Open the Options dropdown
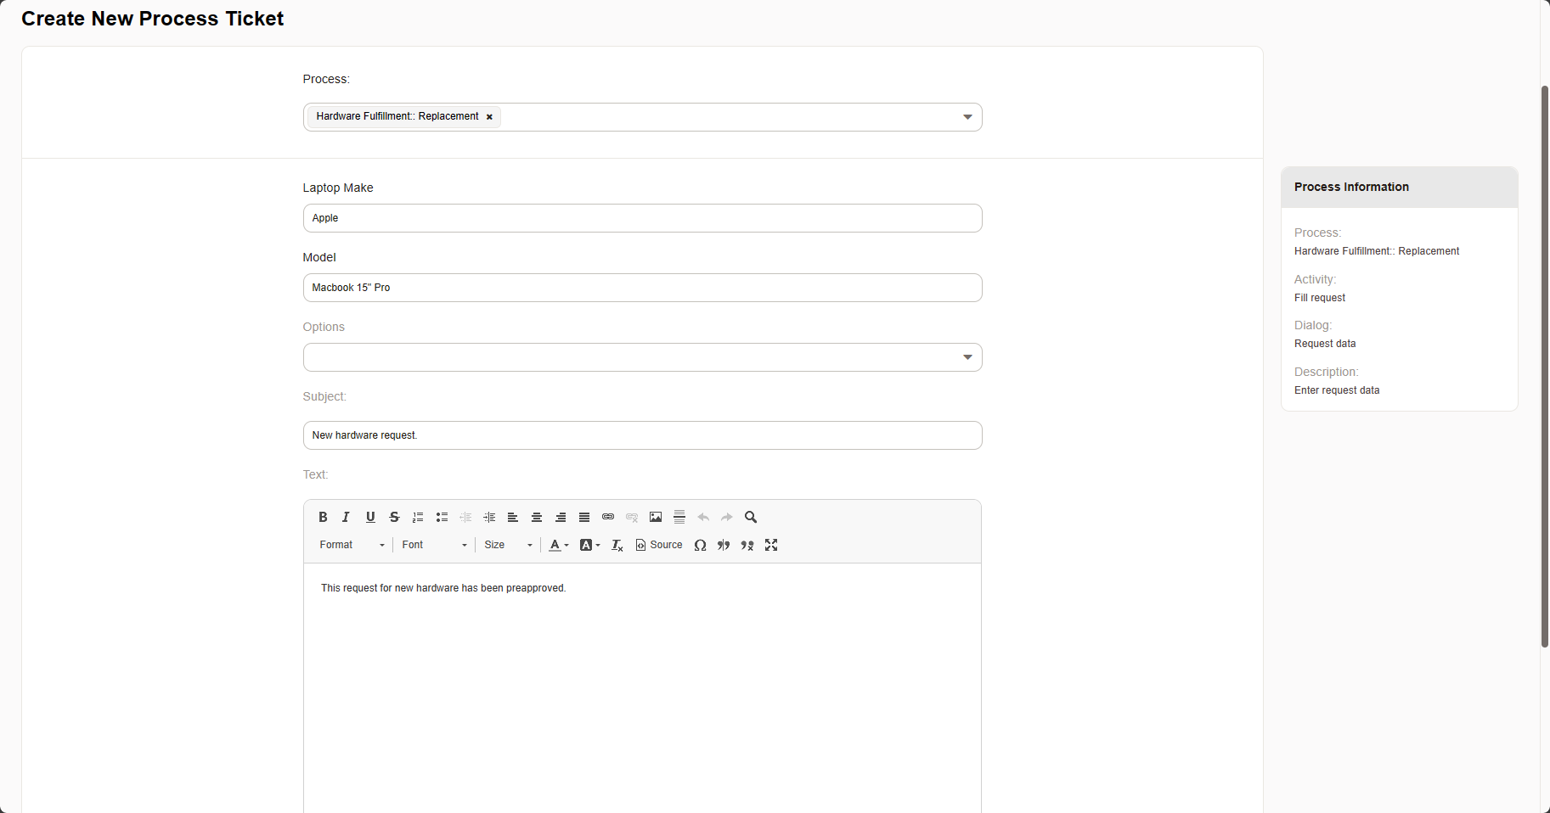 (642, 357)
